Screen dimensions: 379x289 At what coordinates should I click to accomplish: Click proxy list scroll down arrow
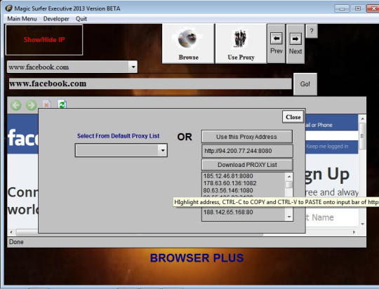click(x=289, y=217)
